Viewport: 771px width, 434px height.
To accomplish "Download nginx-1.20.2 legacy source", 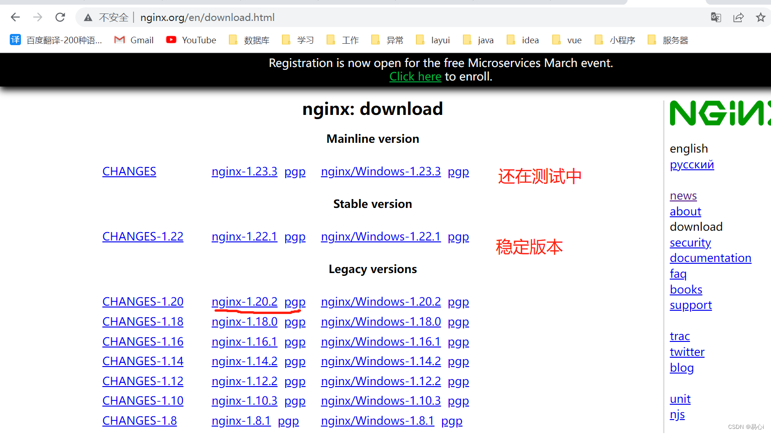I will point(244,302).
